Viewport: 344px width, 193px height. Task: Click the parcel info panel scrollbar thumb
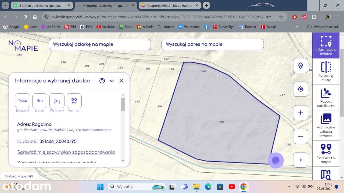tap(123, 104)
